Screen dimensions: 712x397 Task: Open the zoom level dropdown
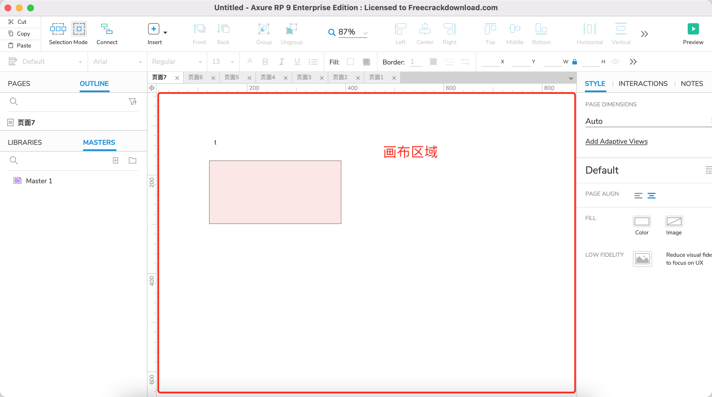click(365, 33)
